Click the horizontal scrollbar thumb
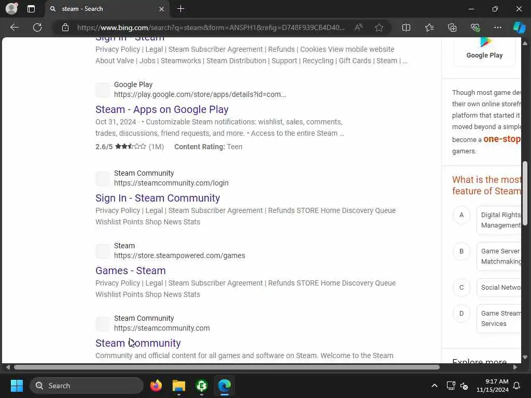The height and width of the screenshot is (398, 531). pos(227,367)
